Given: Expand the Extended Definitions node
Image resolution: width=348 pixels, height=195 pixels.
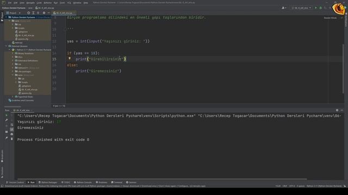Looking at the screenshot, I should pos(13,61).
